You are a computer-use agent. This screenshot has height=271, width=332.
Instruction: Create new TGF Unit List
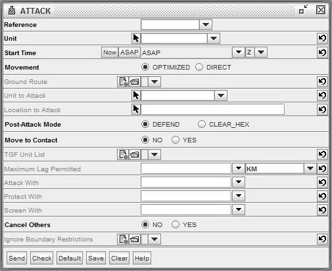coord(123,154)
